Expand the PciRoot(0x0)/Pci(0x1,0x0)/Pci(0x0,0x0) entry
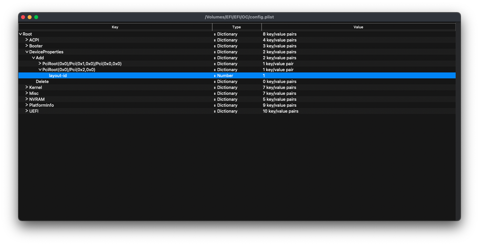 click(x=40, y=64)
